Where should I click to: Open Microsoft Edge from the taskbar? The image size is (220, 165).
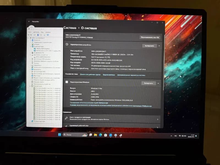tap(100, 135)
